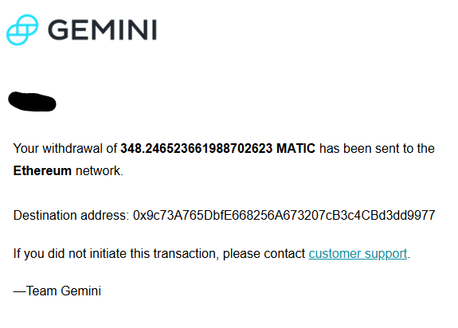Click the word 'transaction,' in the sentence
The height and width of the screenshot is (328, 458).
[186, 254]
